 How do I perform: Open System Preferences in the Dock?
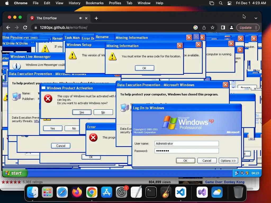(x=121, y=192)
